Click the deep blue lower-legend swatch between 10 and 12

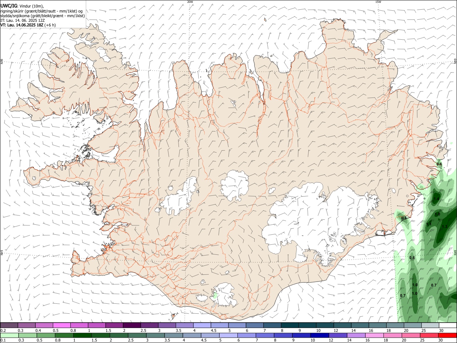(x=319, y=335)
